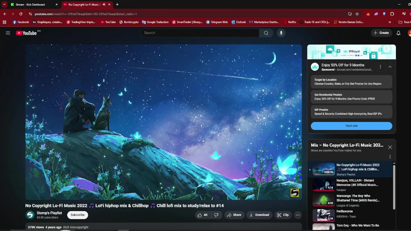The width and height of the screenshot is (411, 231).
Task: Click the search magnifier button
Action: click(x=266, y=33)
